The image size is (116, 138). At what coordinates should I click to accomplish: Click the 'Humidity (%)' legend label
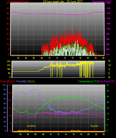[23, 81]
